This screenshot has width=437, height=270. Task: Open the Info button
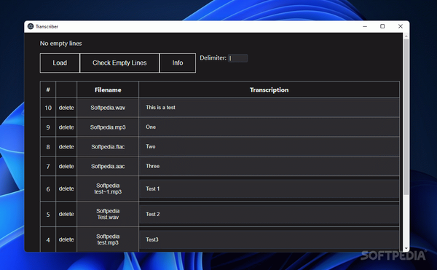(x=178, y=63)
